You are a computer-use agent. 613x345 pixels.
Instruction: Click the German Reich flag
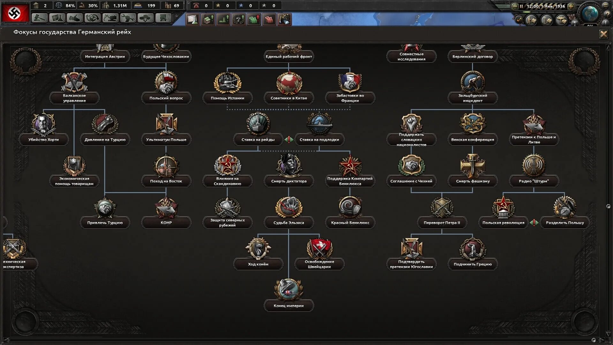click(15, 13)
